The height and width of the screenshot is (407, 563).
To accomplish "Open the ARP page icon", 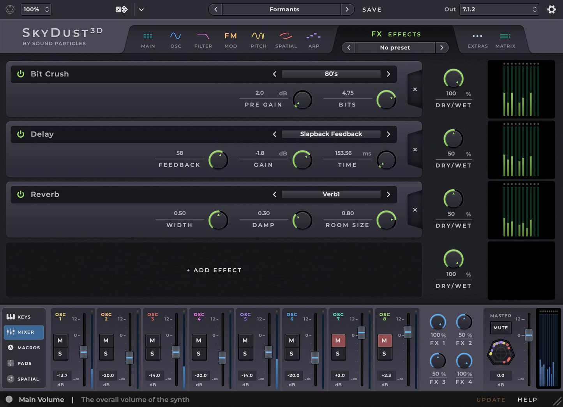I will tap(314, 39).
